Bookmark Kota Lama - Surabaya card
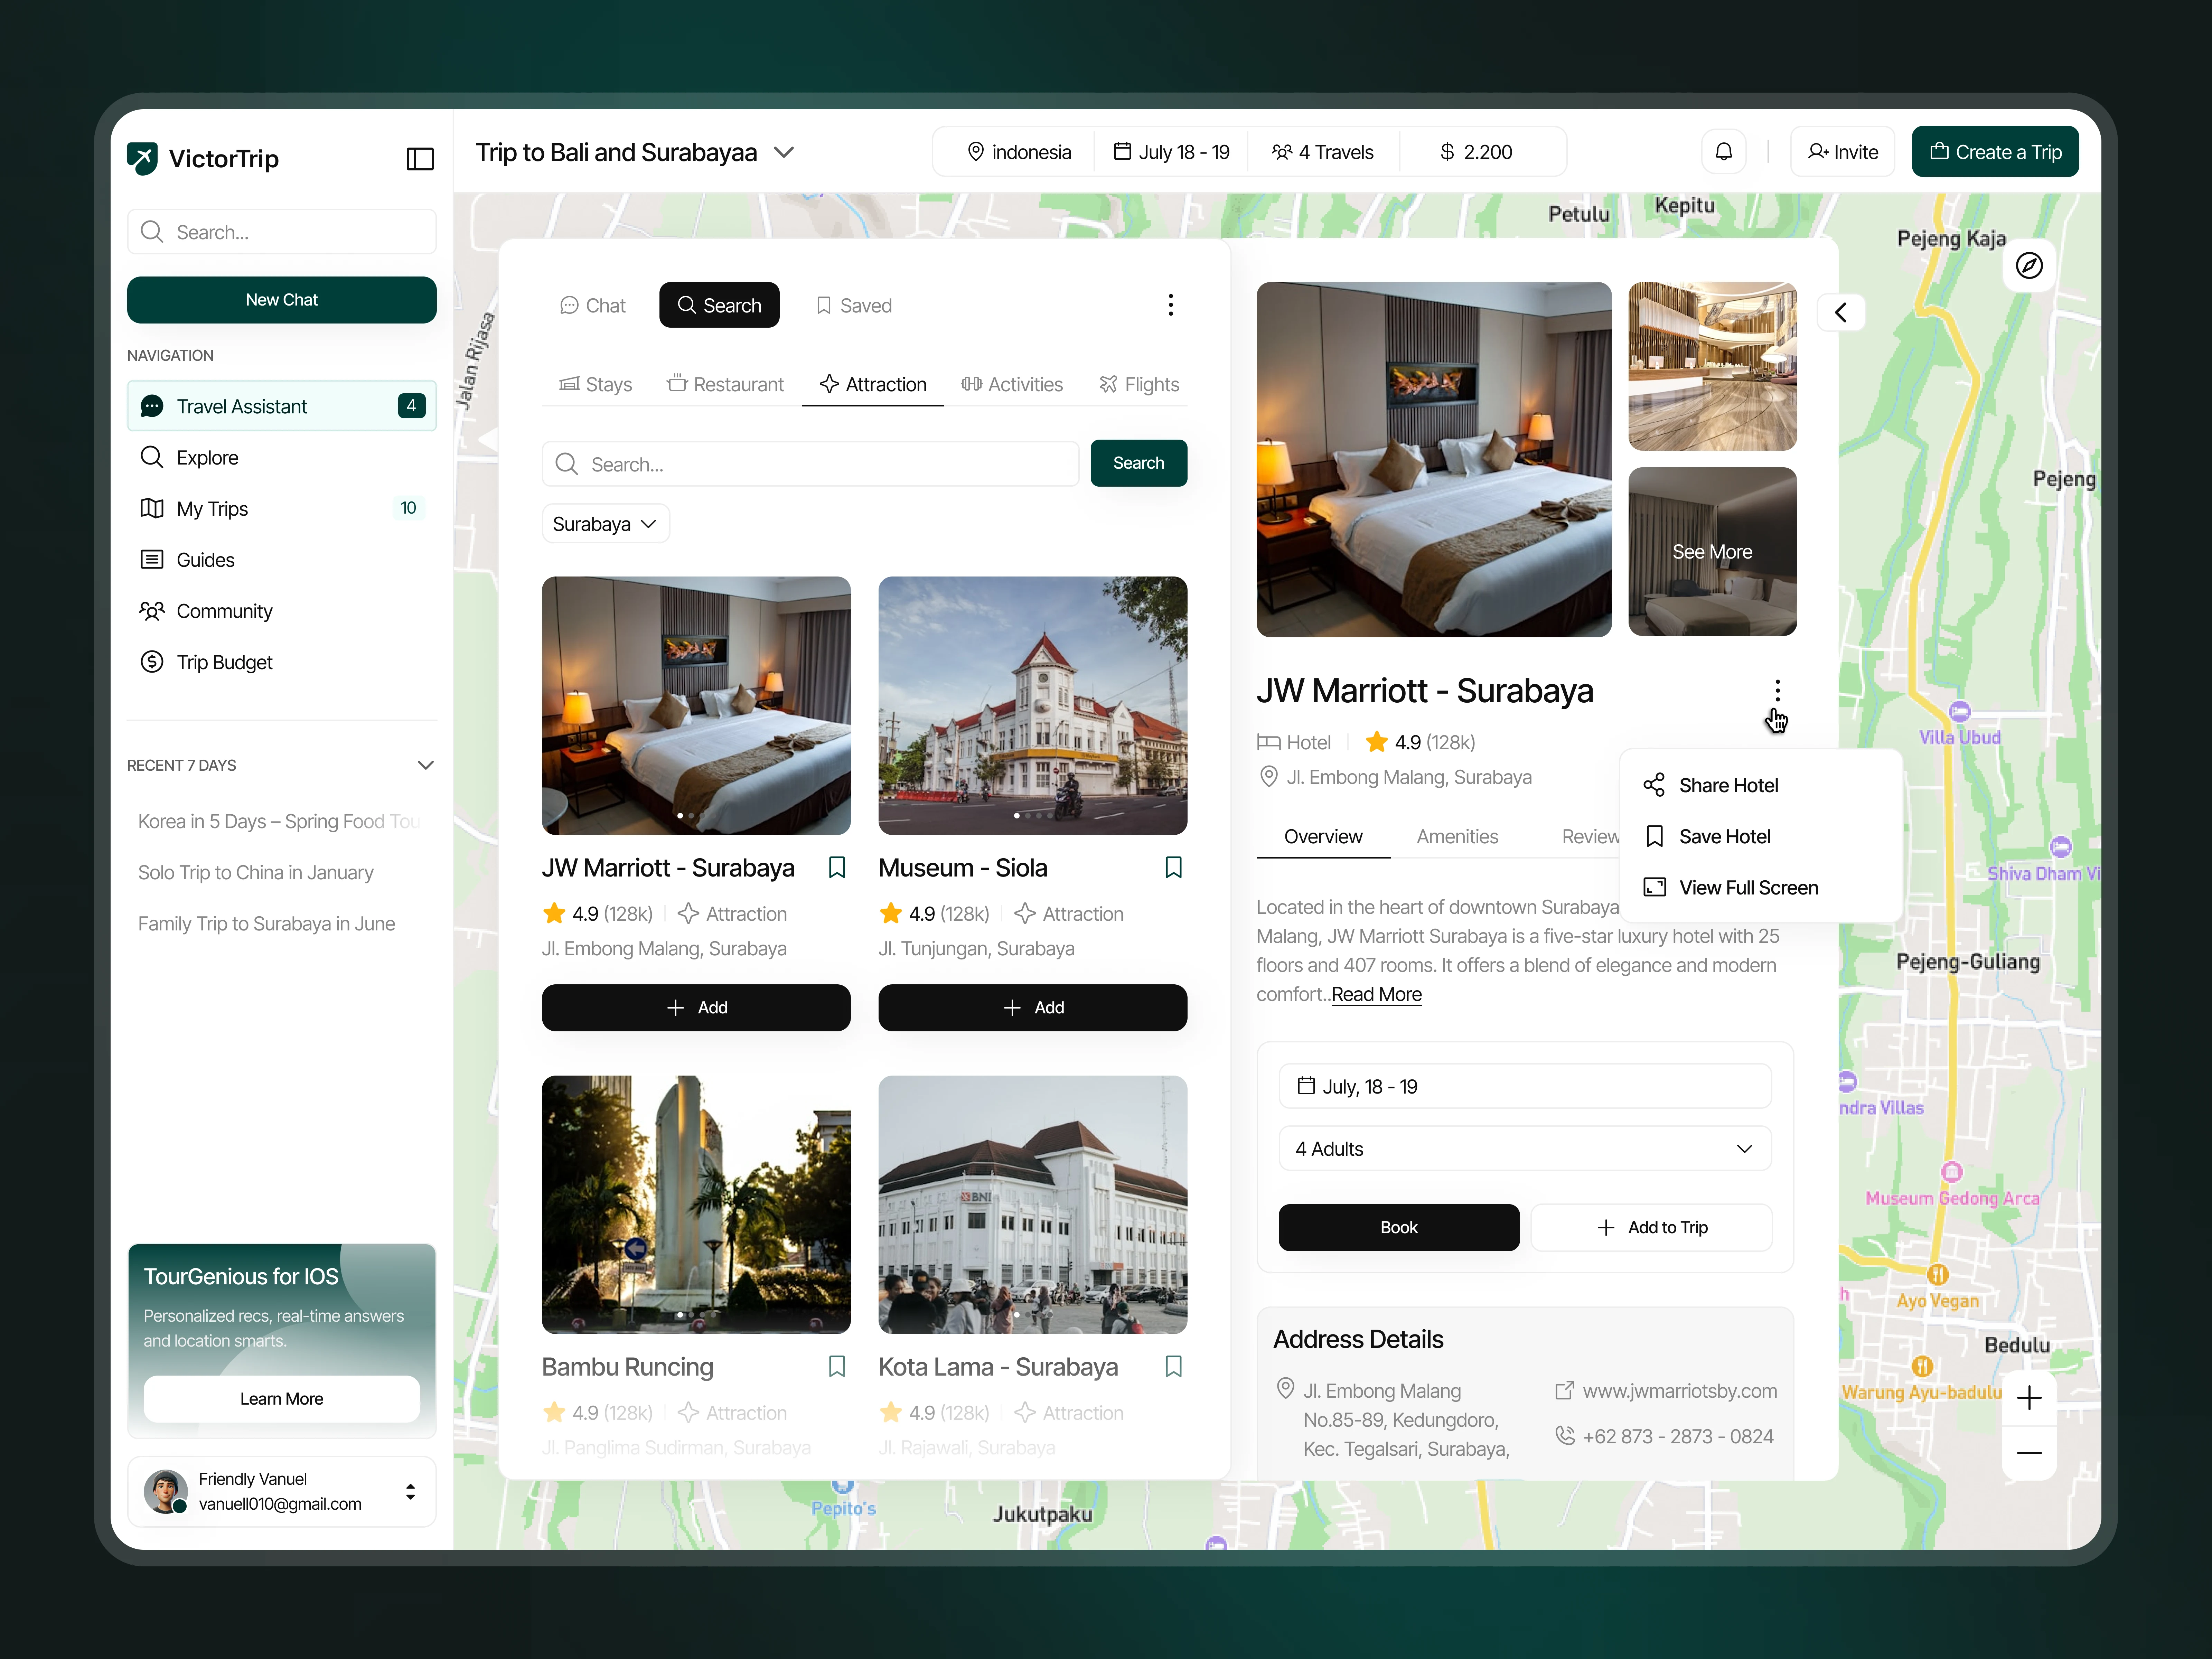The width and height of the screenshot is (2212, 1659). (1174, 1367)
